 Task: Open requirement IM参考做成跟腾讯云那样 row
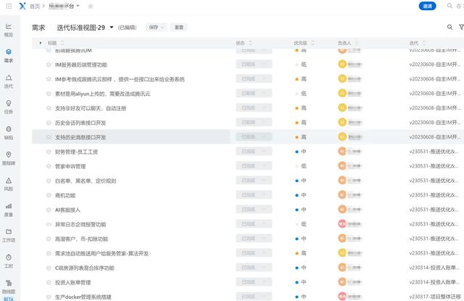[x=120, y=79]
